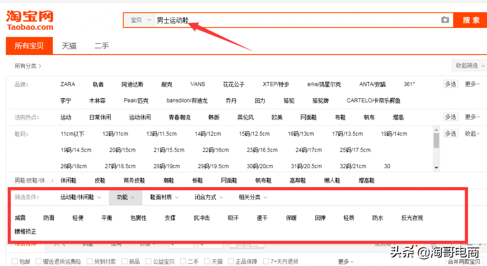Select 腰椎矫正 function filter
487x266 pixels.
click(26, 232)
